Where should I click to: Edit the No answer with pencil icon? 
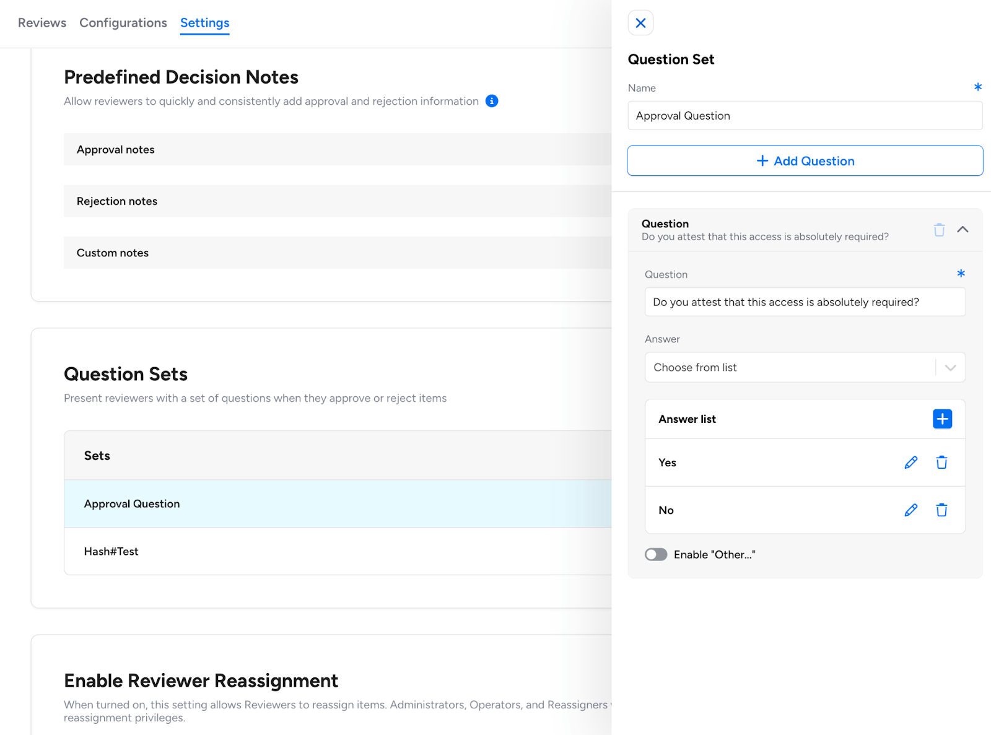(x=910, y=510)
